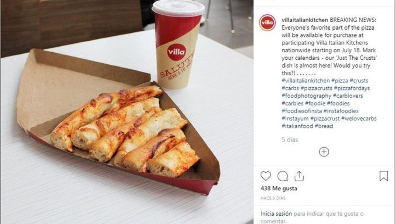Open the #bread hashtag
This screenshot has height=224, width=395.
(x=324, y=126)
